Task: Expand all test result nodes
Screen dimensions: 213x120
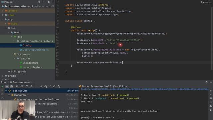Action: pos(27,86)
